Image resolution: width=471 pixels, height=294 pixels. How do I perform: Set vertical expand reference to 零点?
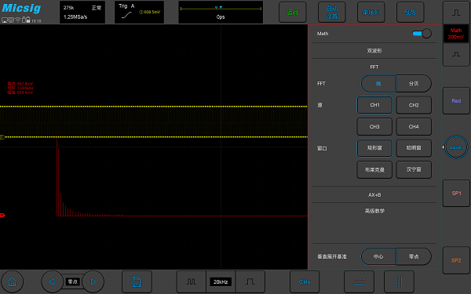(x=414, y=256)
